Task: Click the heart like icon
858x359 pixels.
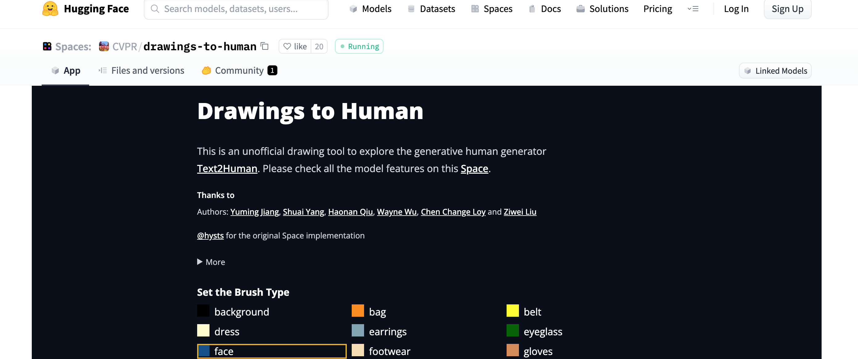Action: (287, 46)
